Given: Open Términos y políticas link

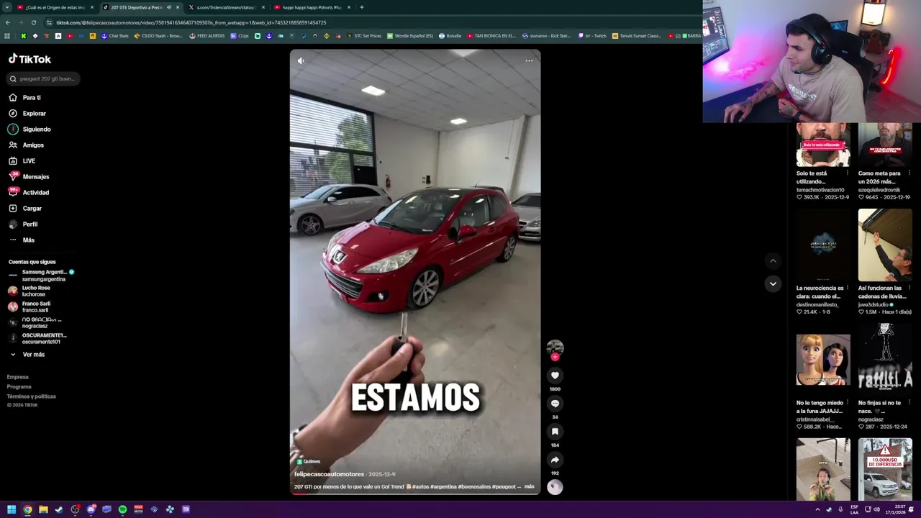Looking at the screenshot, I should [x=32, y=396].
